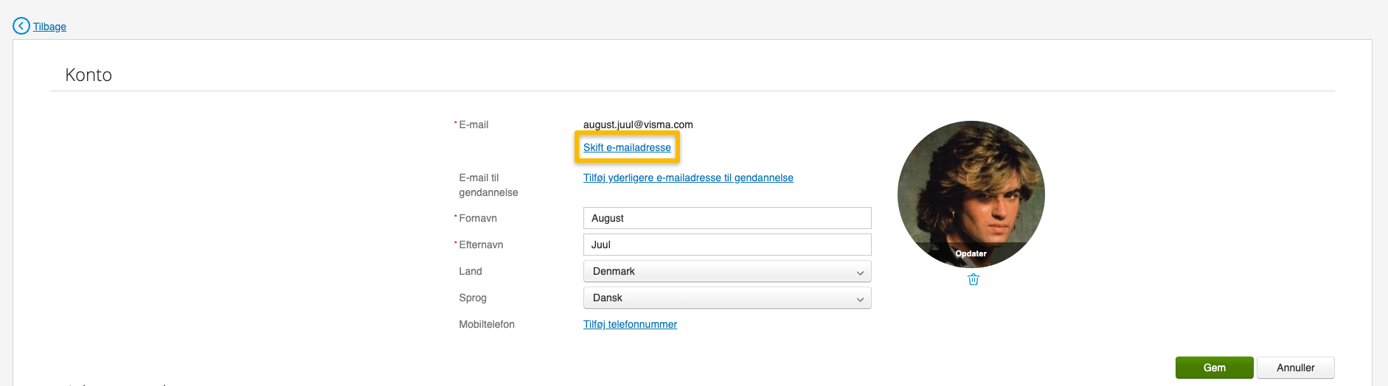Click the Efternavn field label

click(x=481, y=245)
